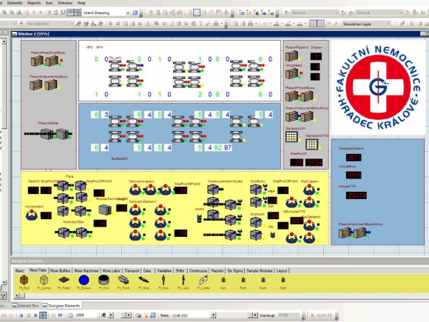Viewport: 429px width, 322px height.
Task: Toggle the walk mode running-man icon
Action: [x=104, y=315]
